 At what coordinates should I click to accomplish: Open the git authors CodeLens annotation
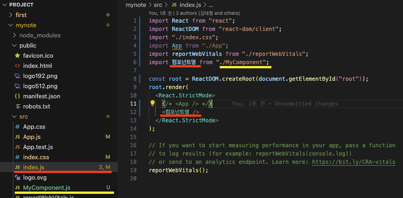(194, 13)
